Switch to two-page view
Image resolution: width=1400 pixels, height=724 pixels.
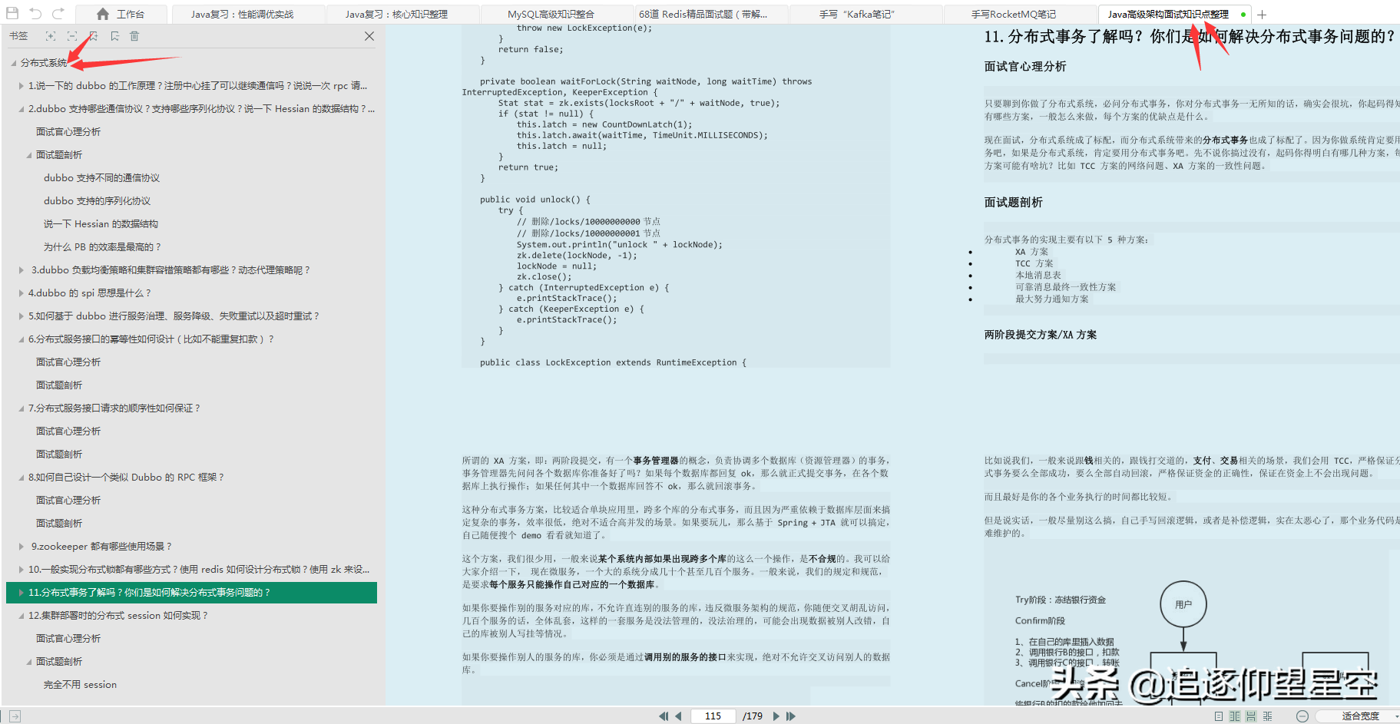[x=1235, y=716]
